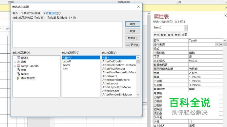The height and width of the screenshot is (127, 227).
Task: Click the 窗体1 form icon in expression elements
Action: [18, 58]
